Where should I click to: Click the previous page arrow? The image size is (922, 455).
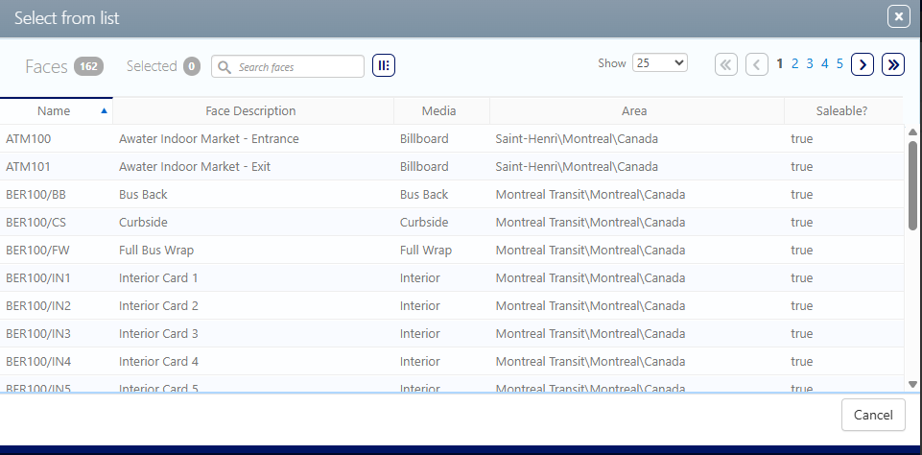coord(757,64)
